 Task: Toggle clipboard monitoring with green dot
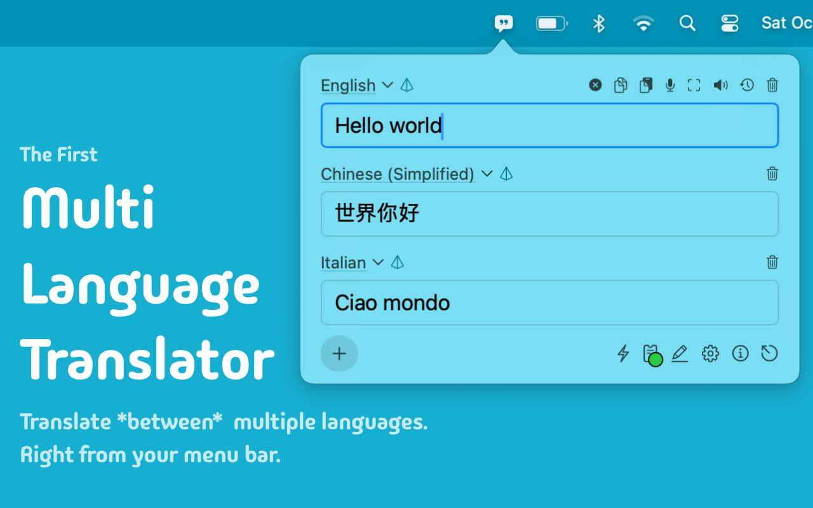pyautogui.click(x=652, y=355)
